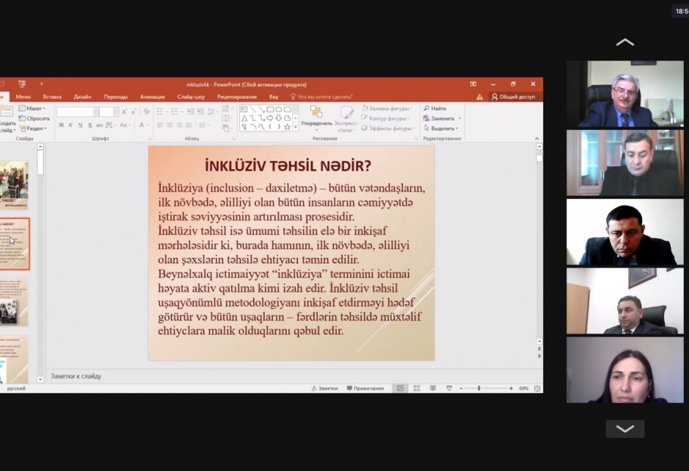Select the text box shape in gallery
The width and height of the screenshot is (689, 471).
[244, 109]
